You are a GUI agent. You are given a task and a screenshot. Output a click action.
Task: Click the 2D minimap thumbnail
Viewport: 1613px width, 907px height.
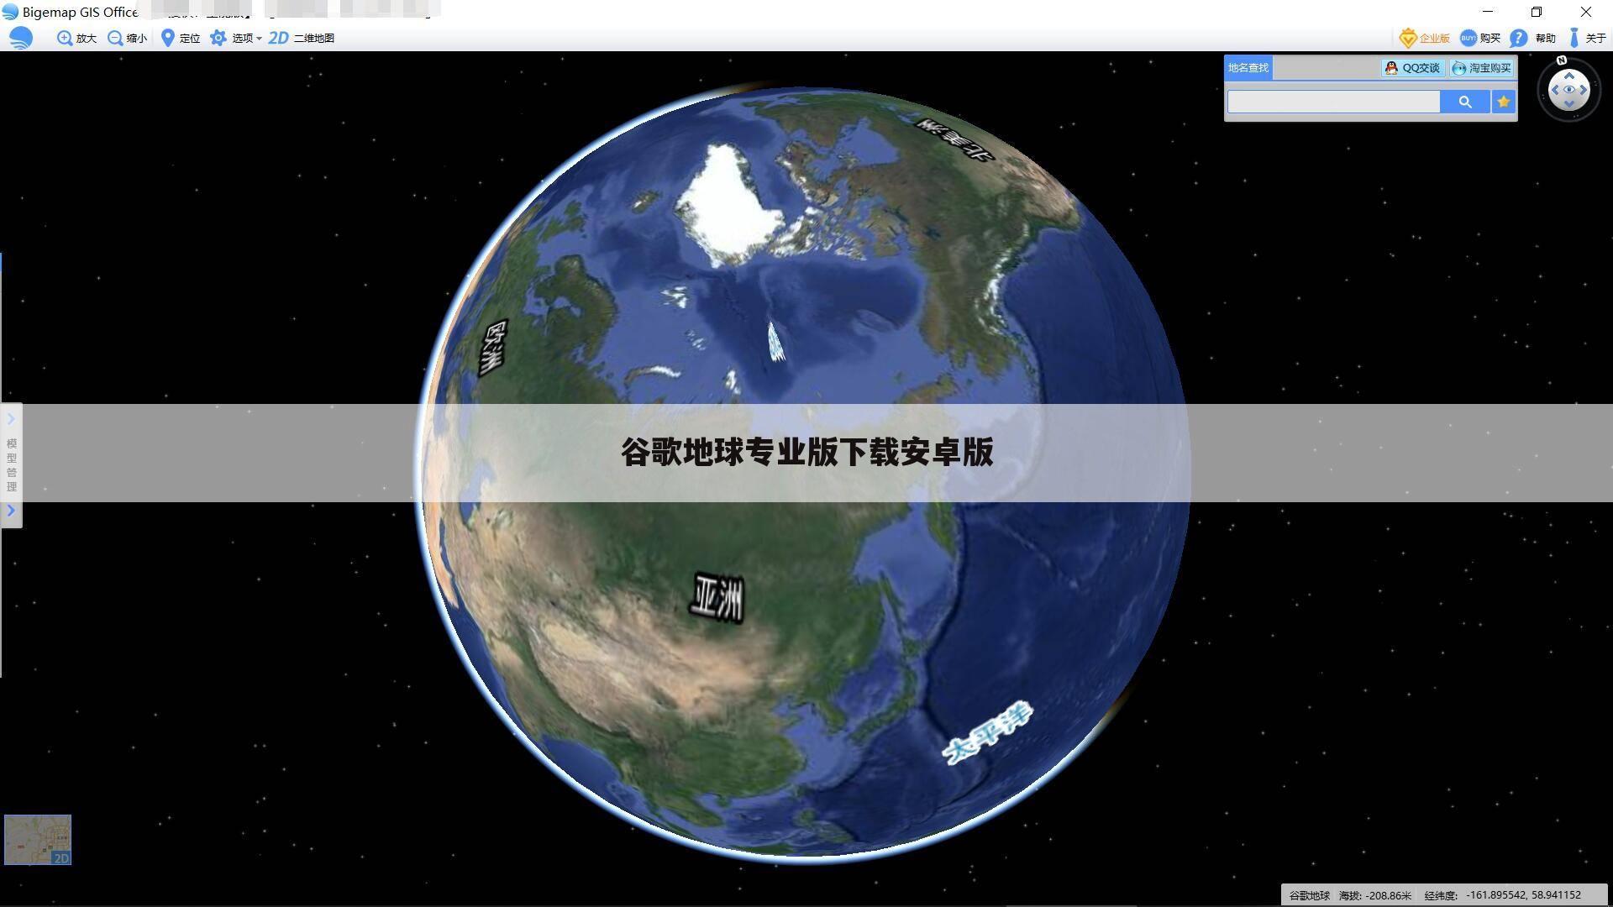[x=38, y=839]
